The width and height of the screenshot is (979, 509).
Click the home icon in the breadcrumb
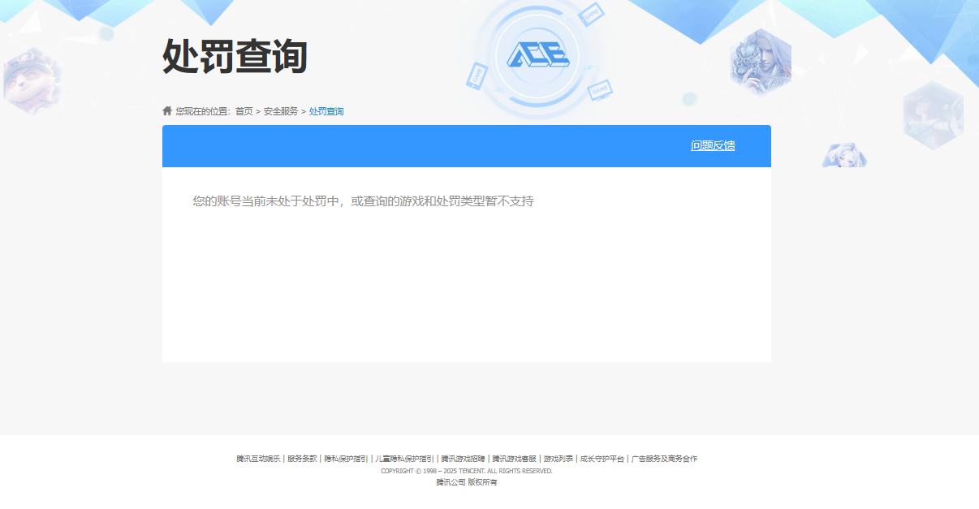tap(167, 110)
